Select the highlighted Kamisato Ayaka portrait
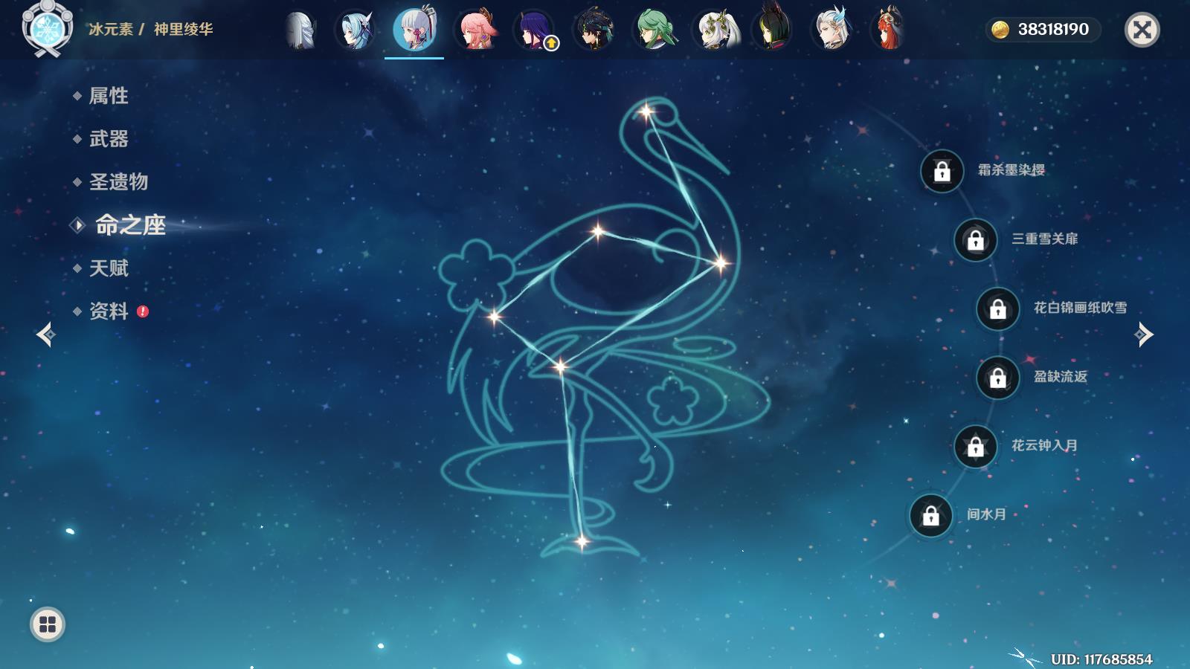 pos(414,30)
